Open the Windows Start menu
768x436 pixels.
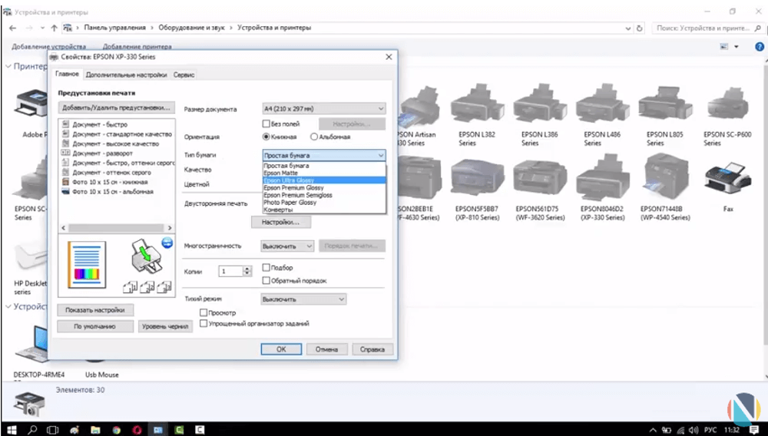12,430
